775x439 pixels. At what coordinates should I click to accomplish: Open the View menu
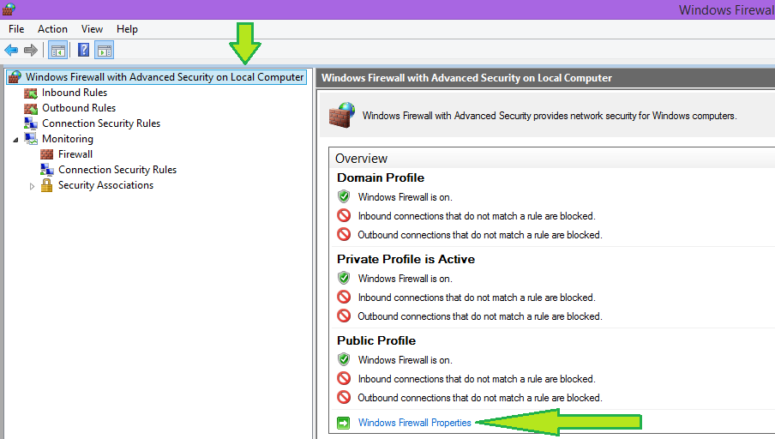92,29
